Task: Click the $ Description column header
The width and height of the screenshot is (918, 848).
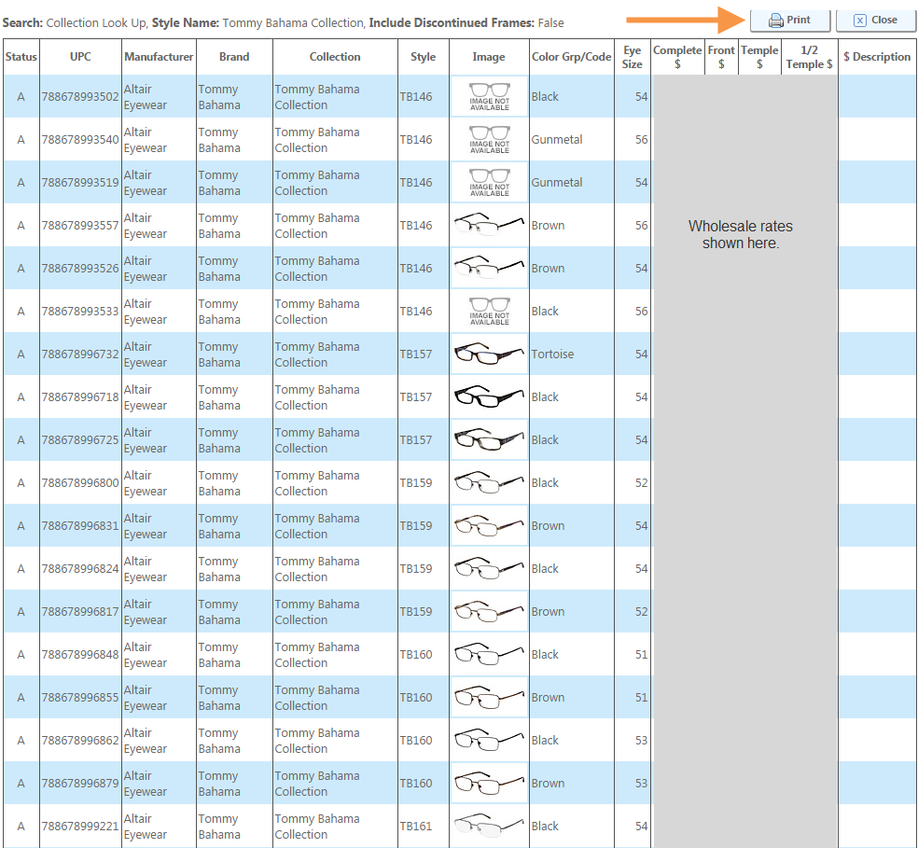Action: (877, 57)
